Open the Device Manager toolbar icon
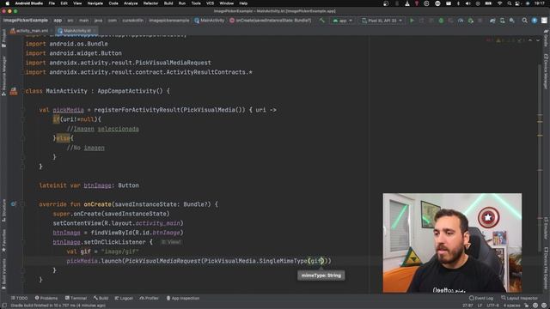Image resolution: width=550 pixels, height=309 pixels. (502, 21)
